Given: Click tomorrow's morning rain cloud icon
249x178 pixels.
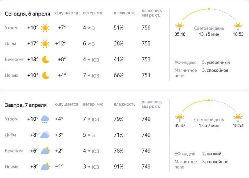Looking at the screenshot, I should 45,119.
